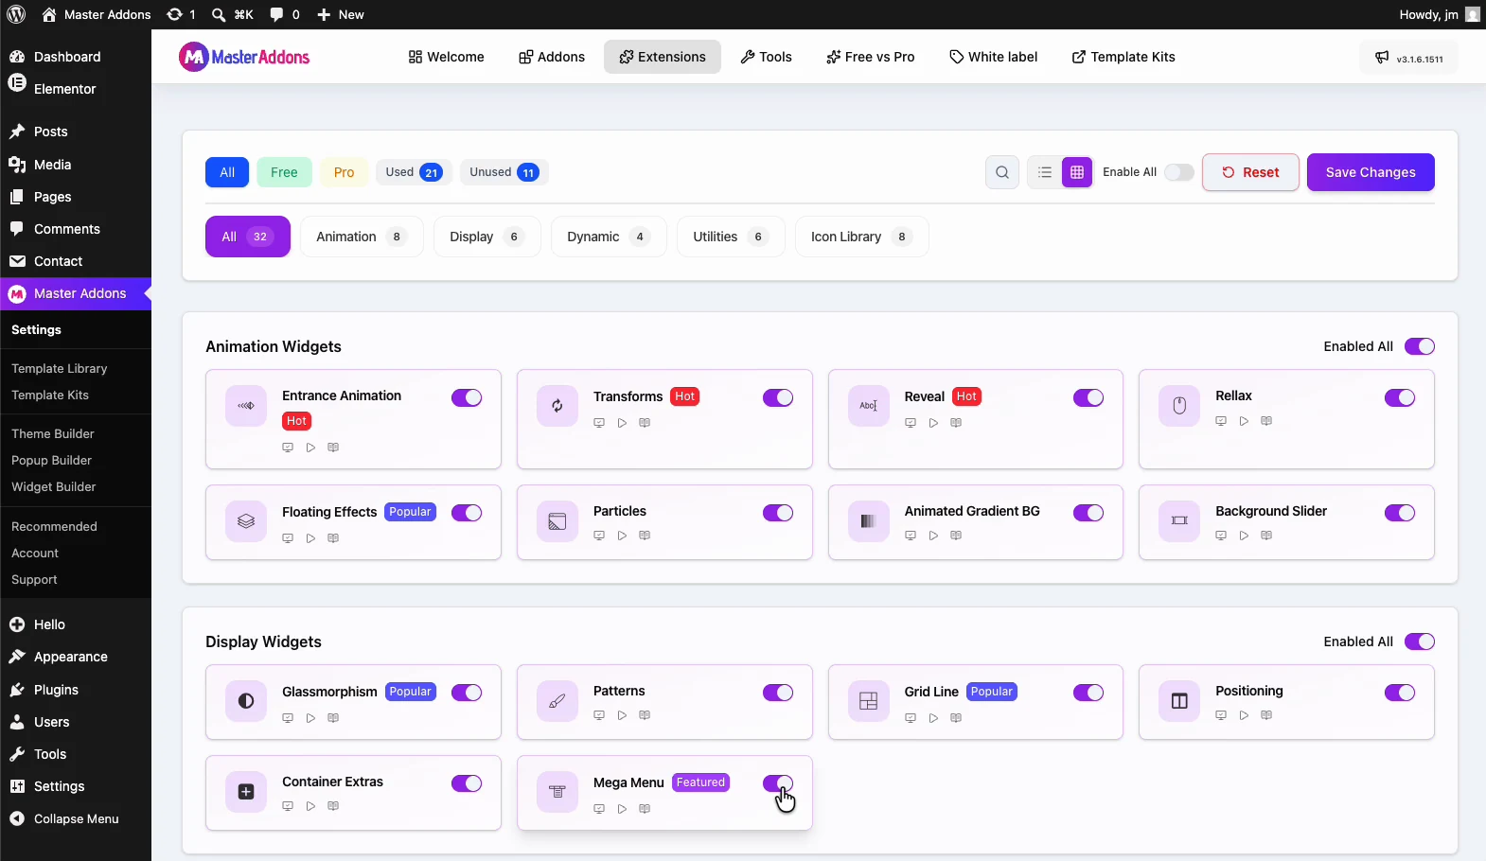The image size is (1486, 861).
Task: Switch to list view layout
Action: (x=1045, y=172)
